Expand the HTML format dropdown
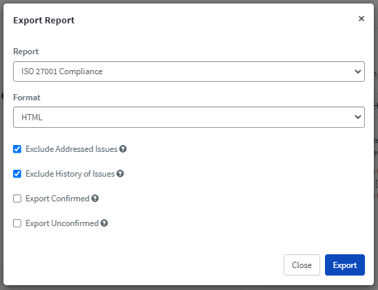 point(189,118)
